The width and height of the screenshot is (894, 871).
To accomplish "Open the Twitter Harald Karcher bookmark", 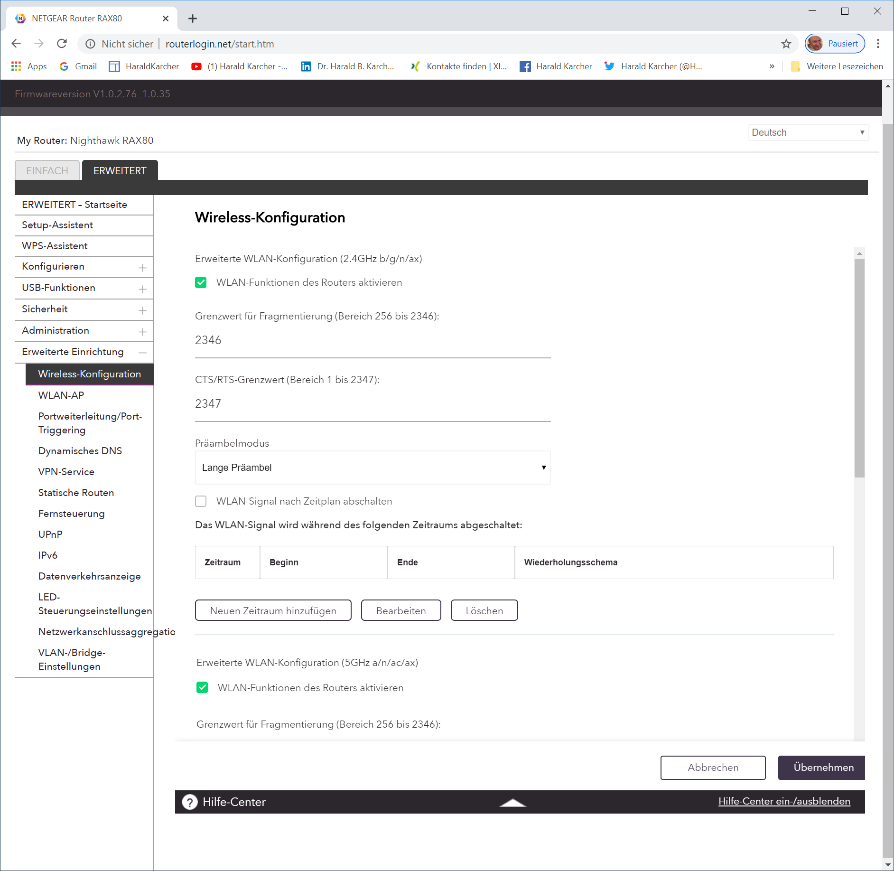I will (653, 66).
